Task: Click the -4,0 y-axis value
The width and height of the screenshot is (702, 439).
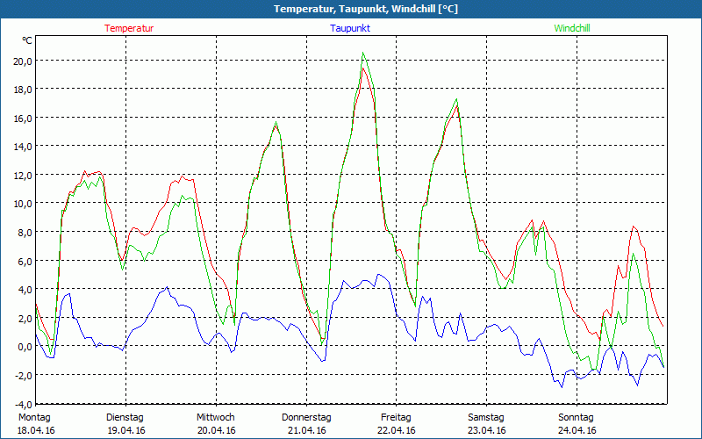Action: [24, 405]
